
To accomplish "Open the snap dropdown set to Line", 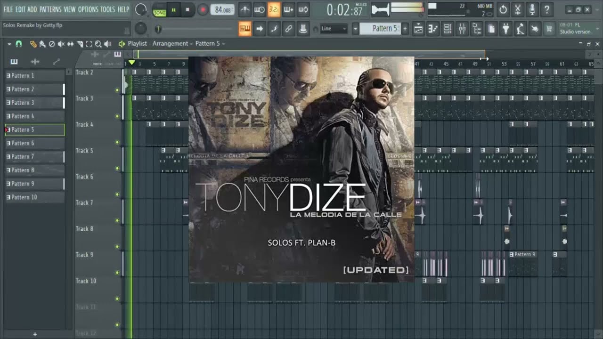I will tap(334, 29).
